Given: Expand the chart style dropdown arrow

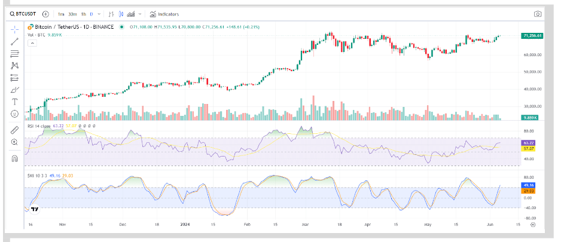Looking at the screenshot, I should [140, 14].
